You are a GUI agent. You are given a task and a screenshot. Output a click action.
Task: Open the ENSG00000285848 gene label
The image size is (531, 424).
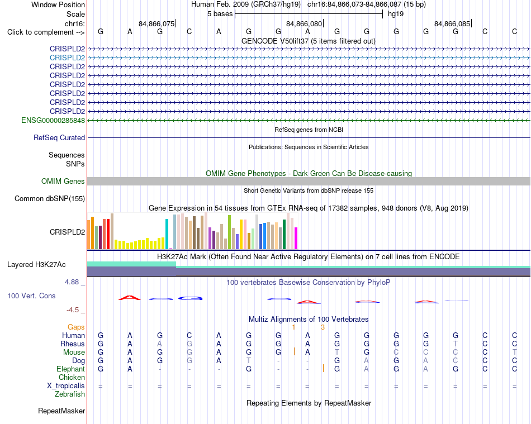click(x=53, y=121)
